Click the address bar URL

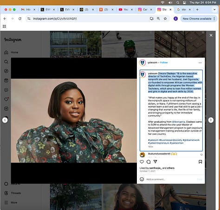(55, 19)
